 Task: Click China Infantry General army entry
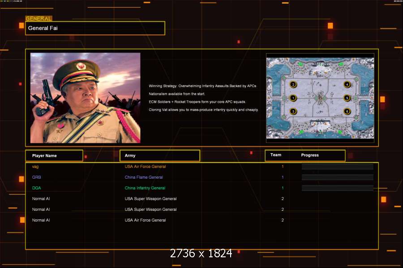coord(145,188)
